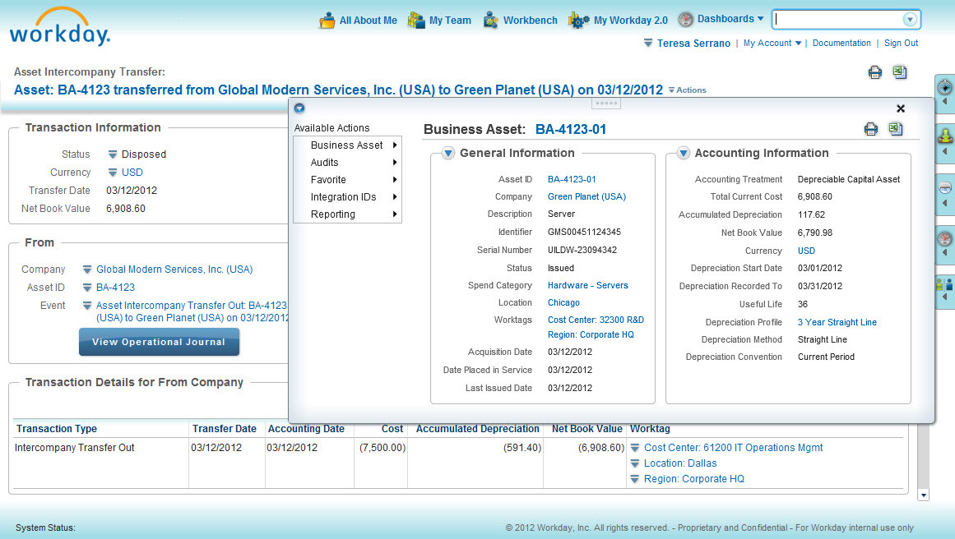Viewport: 955px width, 539px height.
Task: Expand the Business Asset submenu
Action: pos(347,145)
